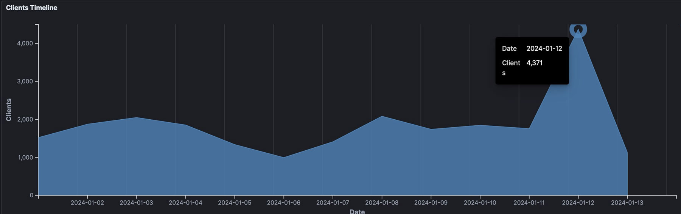This screenshot has width=681, height=214.
Task: Click the 4,000 y-axis tick label
Action: 25,44
